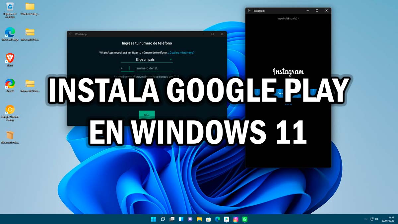Image resolution: width=398 pixels, height=224 pixels.
Task: Select the ShareX desktop shortcut
Action: pyautogui.click(x=10, y=86)
